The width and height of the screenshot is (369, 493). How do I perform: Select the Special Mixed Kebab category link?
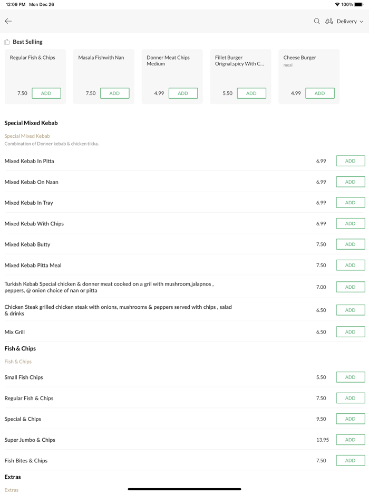27,136
